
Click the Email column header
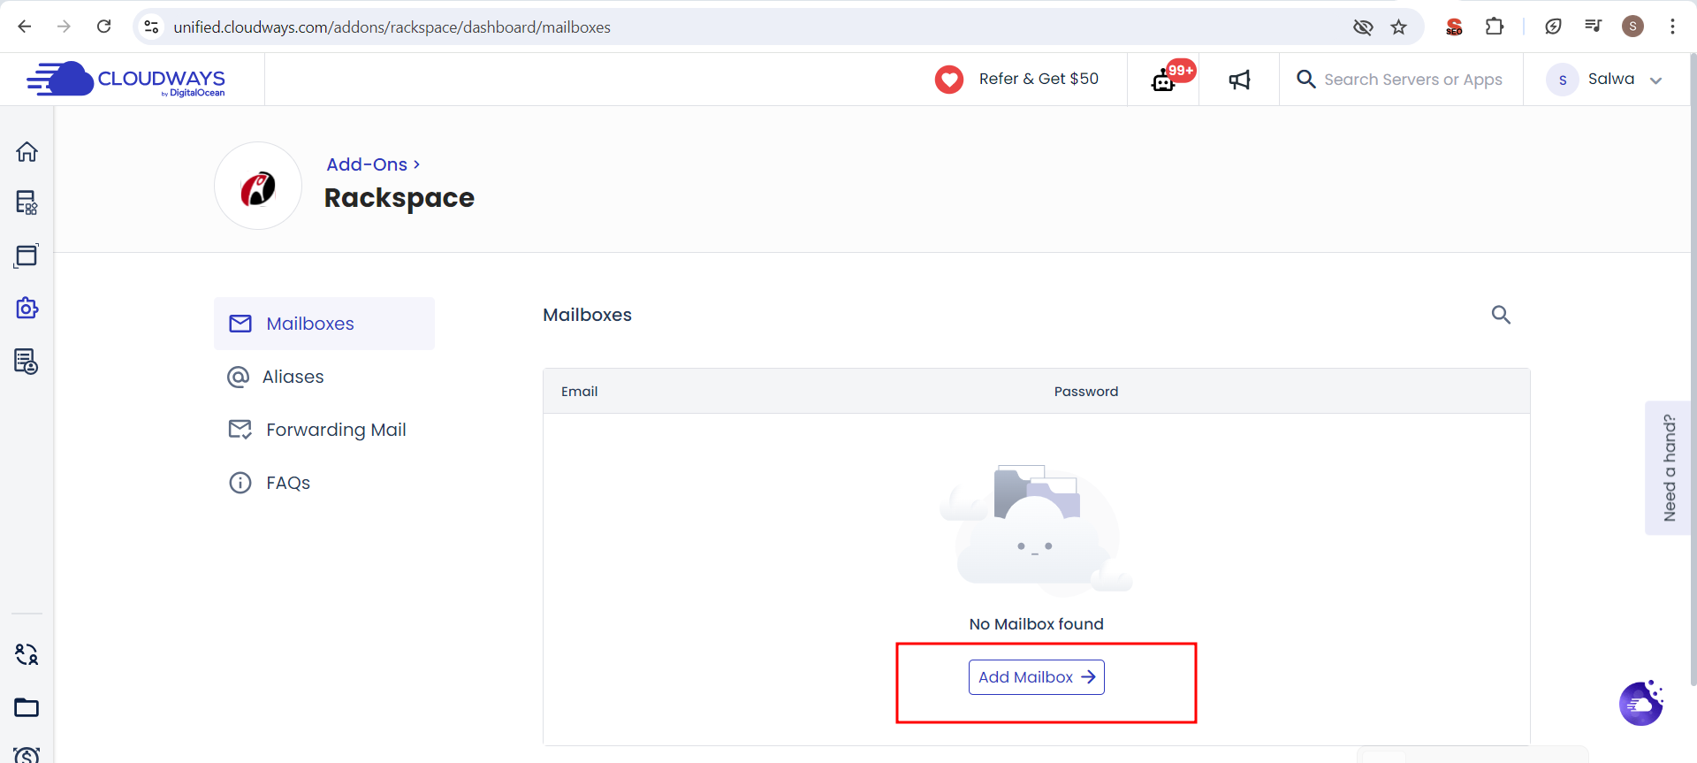(x=580, y=392)
